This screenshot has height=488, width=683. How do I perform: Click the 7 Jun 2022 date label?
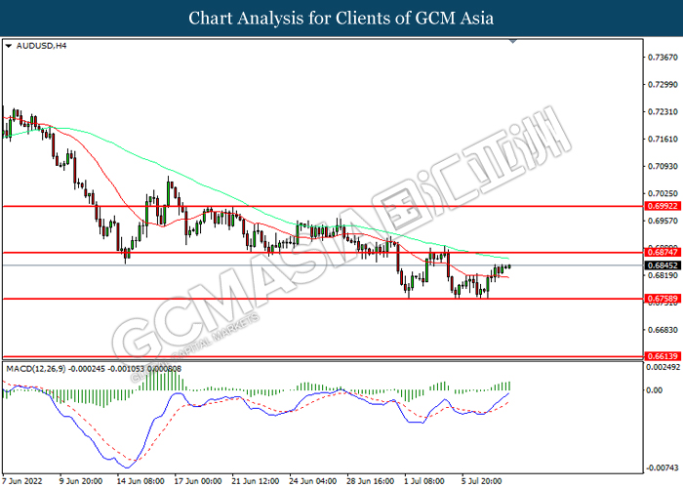(23, 481)
